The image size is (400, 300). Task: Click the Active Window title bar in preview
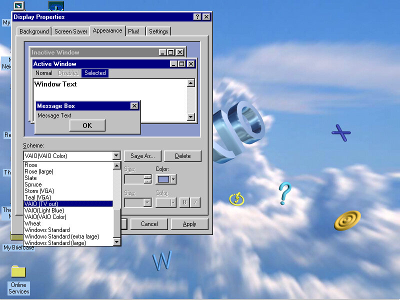[x=100, y=64]
